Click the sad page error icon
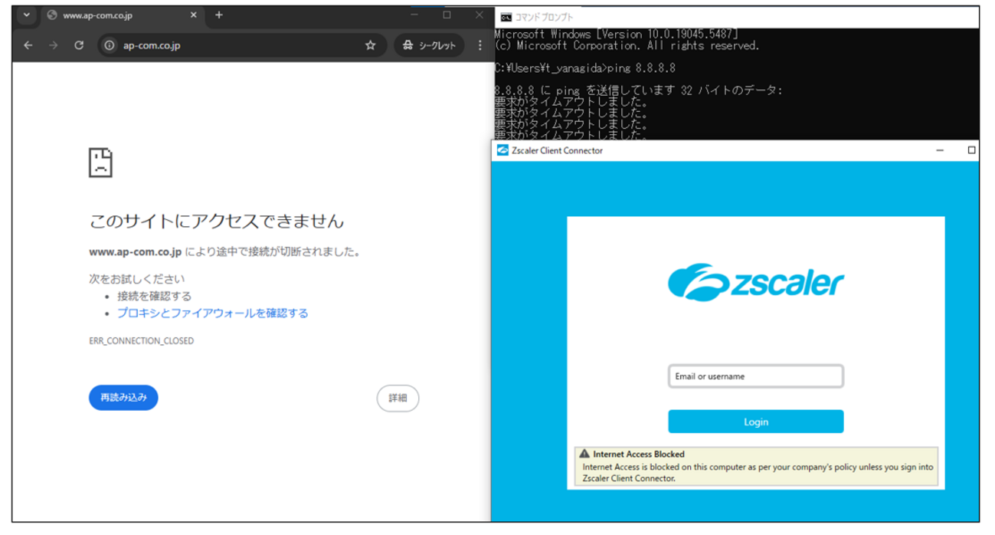The width and height of the screenshot is (995, 535). [x=100, y=162]
